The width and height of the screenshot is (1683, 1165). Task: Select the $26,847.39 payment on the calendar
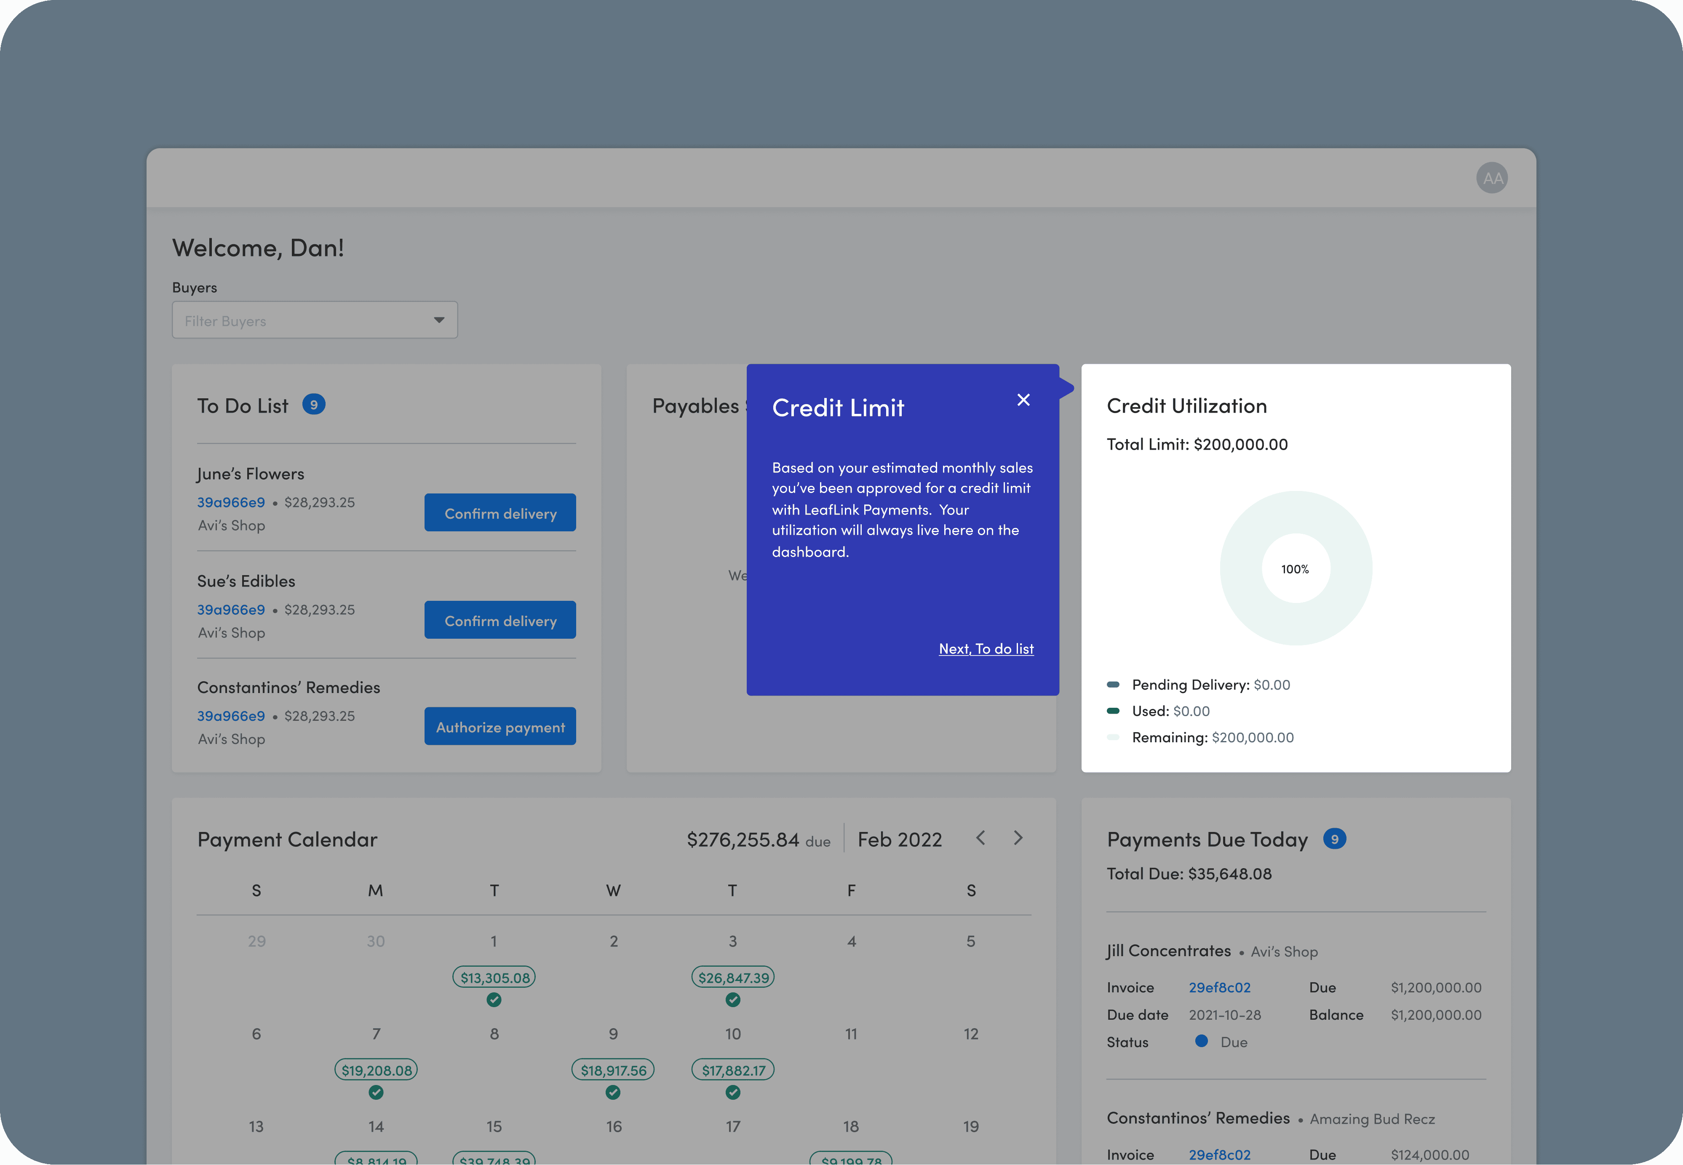coord(733,977)
